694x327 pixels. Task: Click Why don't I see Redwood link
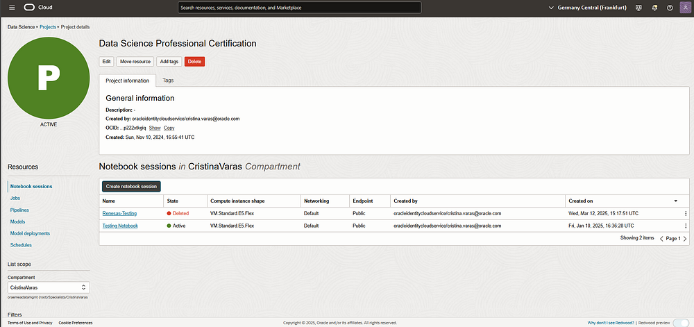tap(611, 323)
